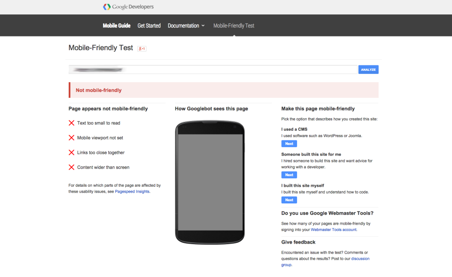
Task: Click red X beside Text too small
Action: pyautogui.click(x=71, y=123)
